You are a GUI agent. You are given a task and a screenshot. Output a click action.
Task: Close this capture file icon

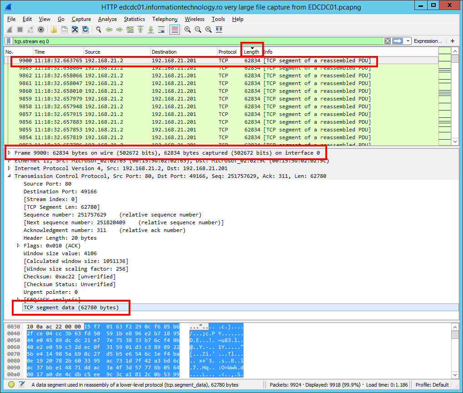coord(75,30)
